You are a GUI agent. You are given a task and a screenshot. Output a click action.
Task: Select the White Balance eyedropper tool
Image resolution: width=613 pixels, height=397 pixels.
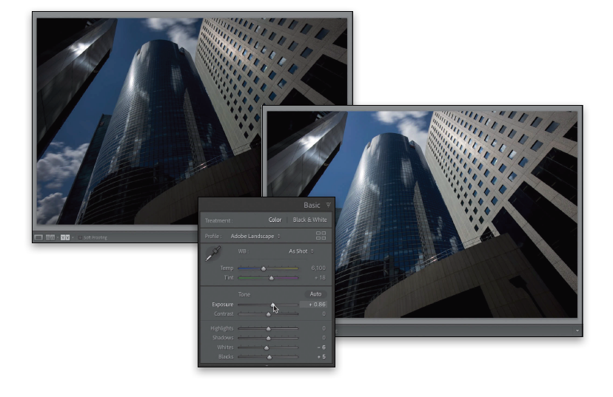[211, 255]
